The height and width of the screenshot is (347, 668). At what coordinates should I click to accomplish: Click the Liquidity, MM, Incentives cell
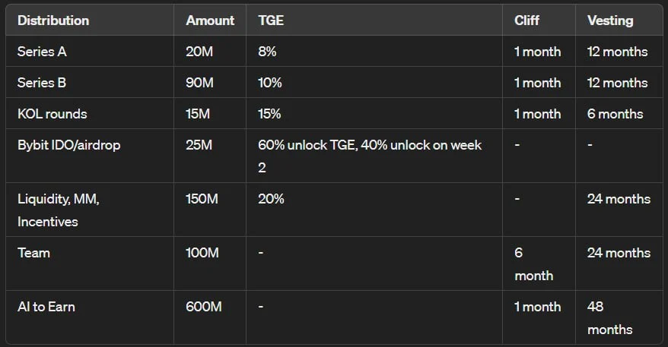pyautogui.click(x=59, y=210)
